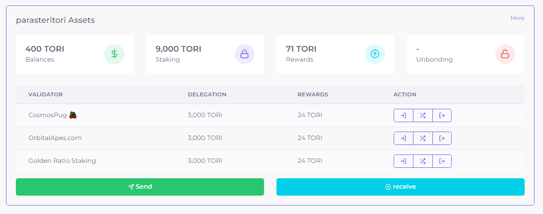Open the OrbitalApes.com validator
Viewport: 543px width, 214px height.
55,138
